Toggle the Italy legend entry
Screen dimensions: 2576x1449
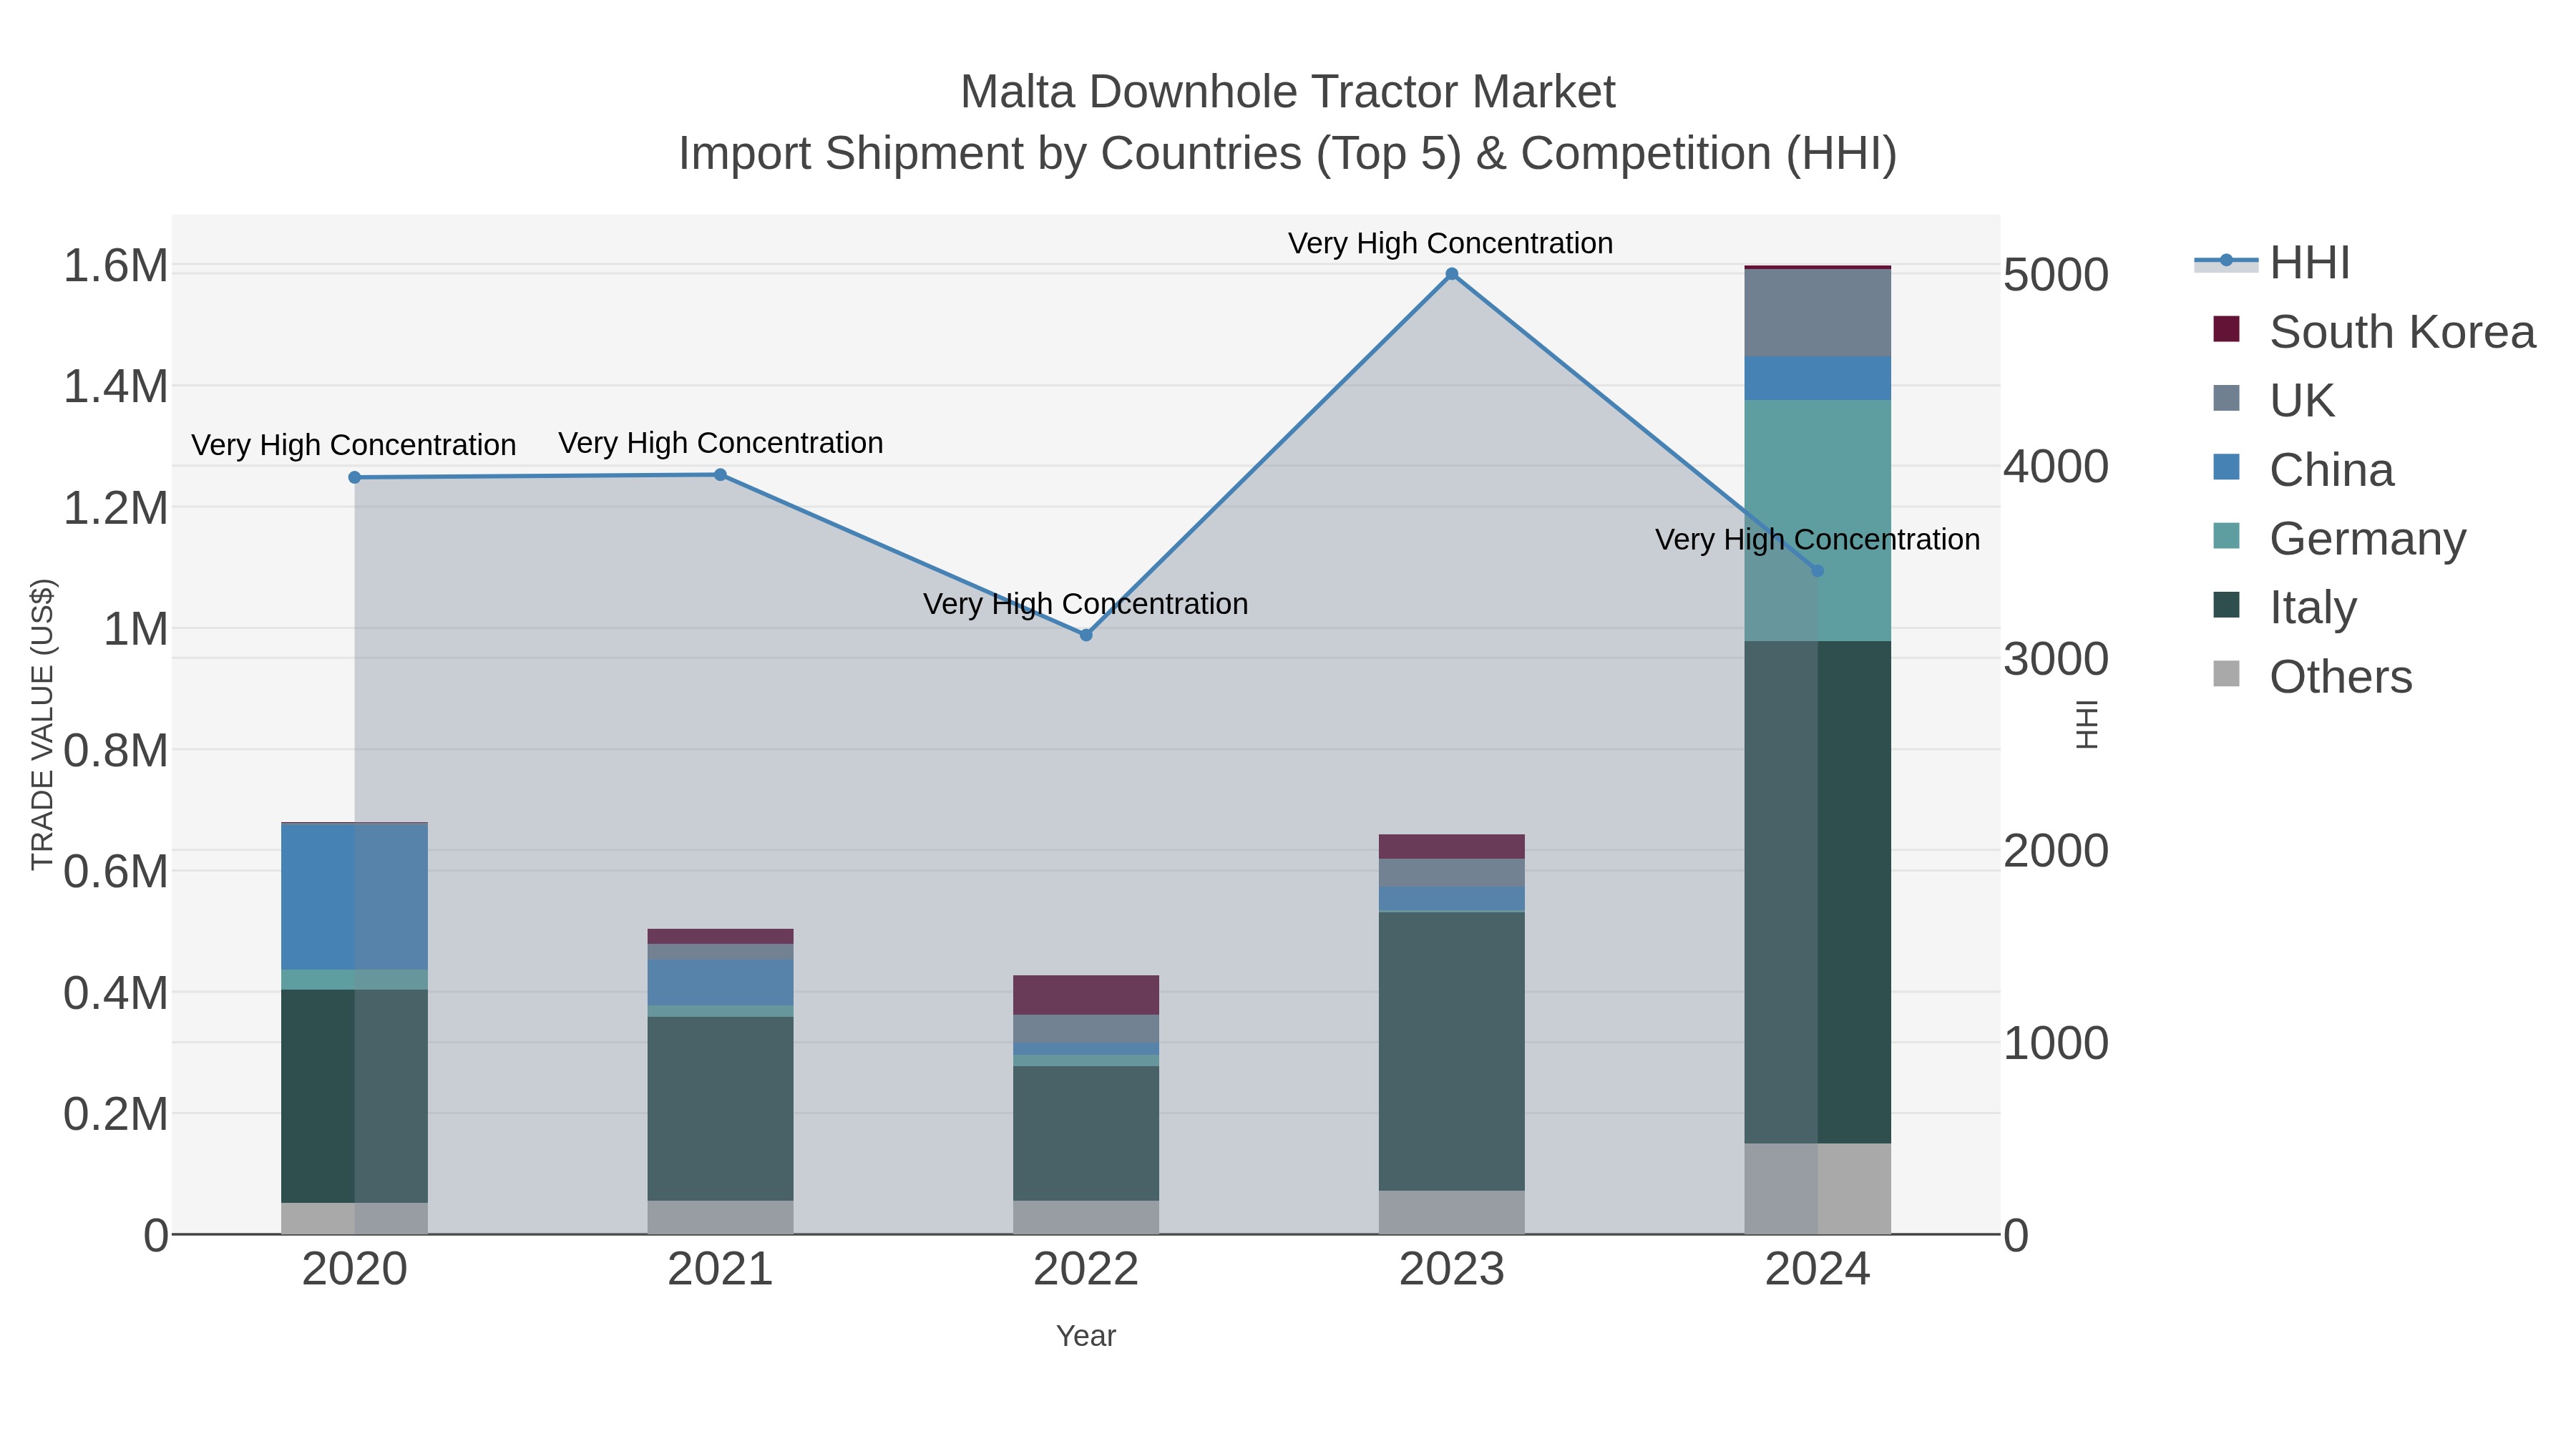click(x=2285, y=607)
